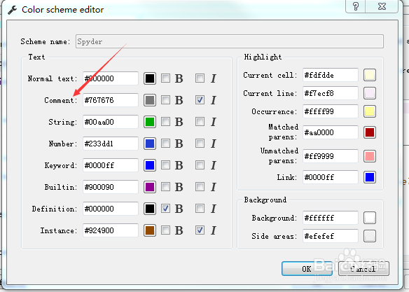Select the Number hex field #233dd1

click(111, 144)
